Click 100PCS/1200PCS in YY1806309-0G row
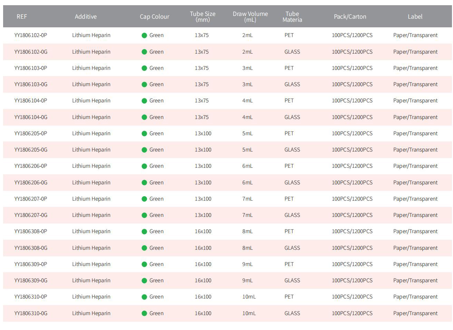Viewport: 453px width, 330px height. pos(352,281)
